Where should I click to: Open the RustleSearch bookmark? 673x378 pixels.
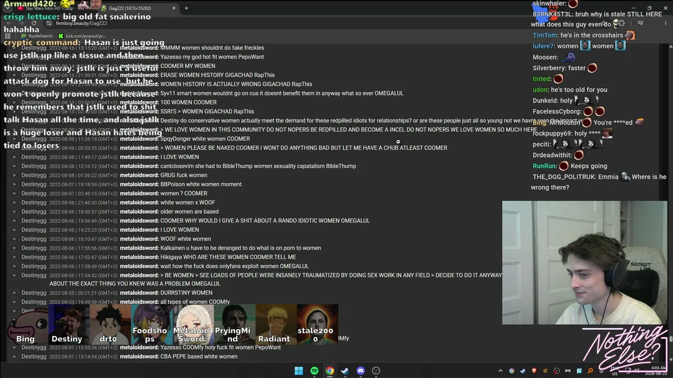coord(37,36)
